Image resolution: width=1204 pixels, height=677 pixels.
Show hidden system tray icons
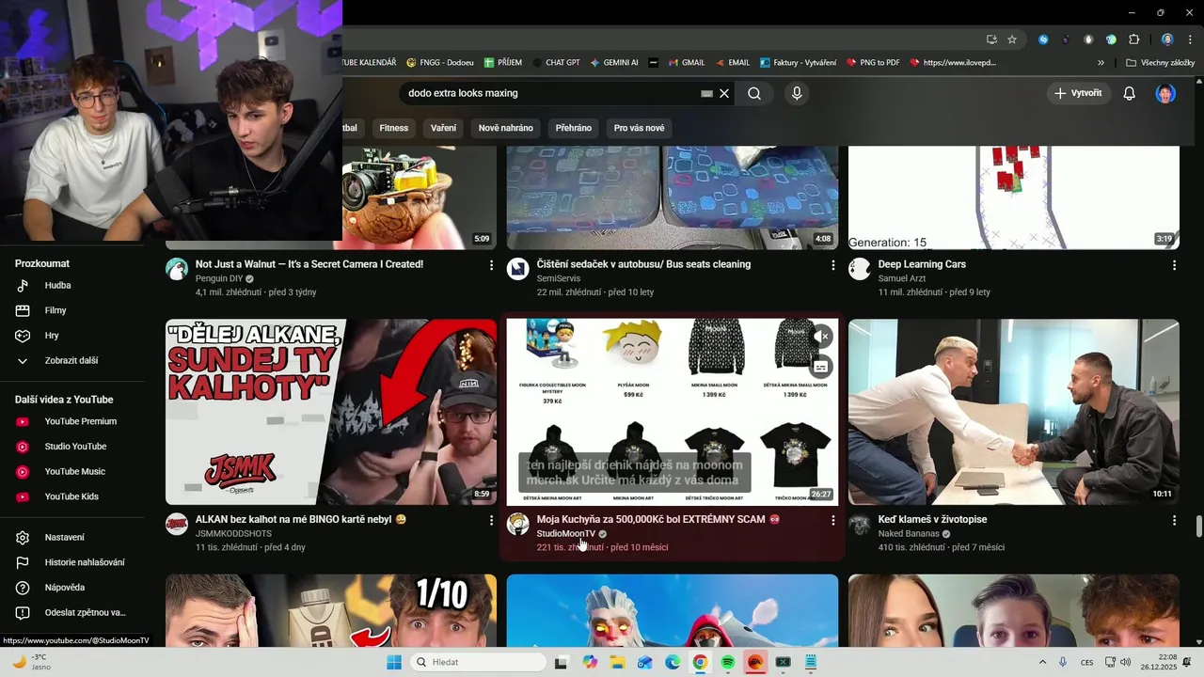[x=1042, y=662]
